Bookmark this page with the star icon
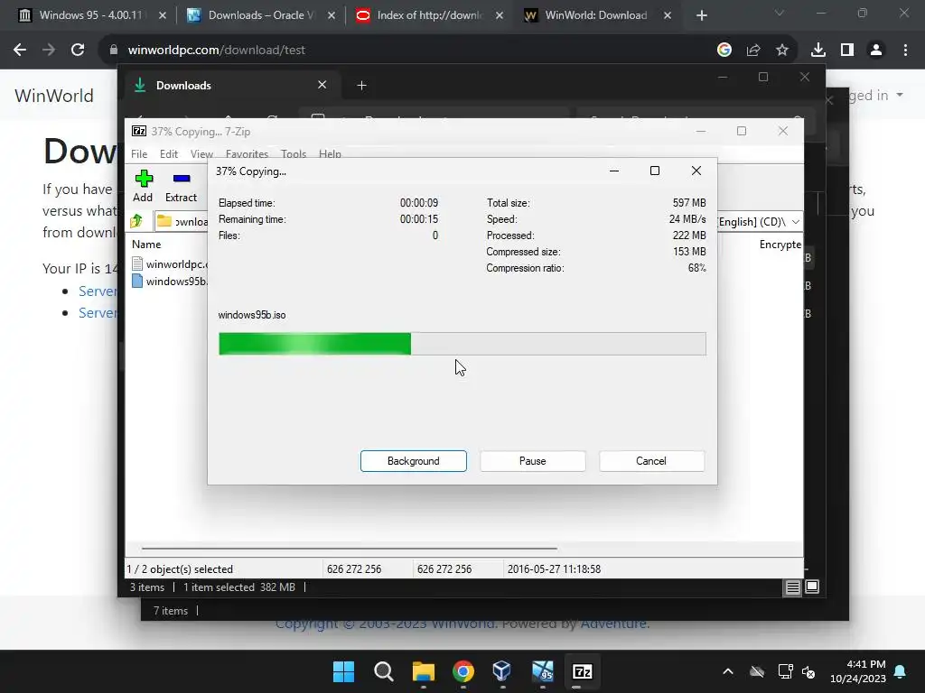Viewport: 925px width, 693px height. tap(782, 51)
